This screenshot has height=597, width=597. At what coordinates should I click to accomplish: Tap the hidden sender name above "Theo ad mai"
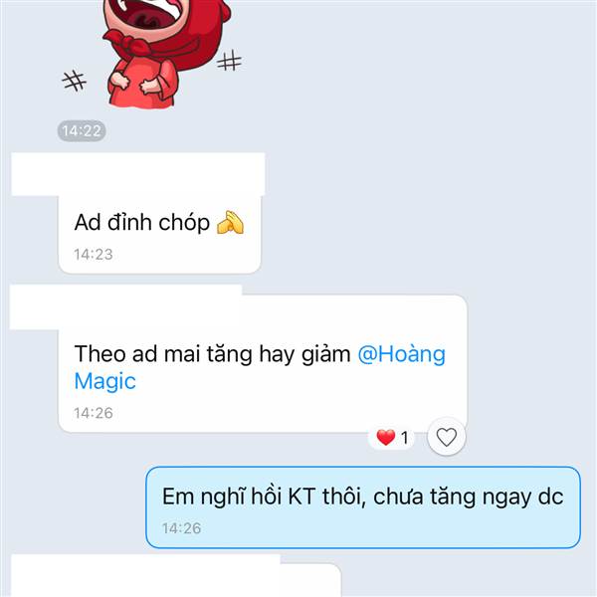tap(125, 306)
